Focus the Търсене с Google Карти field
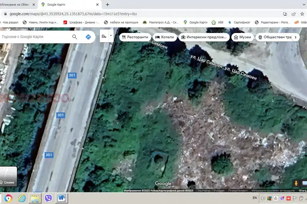 click(35, 37)
